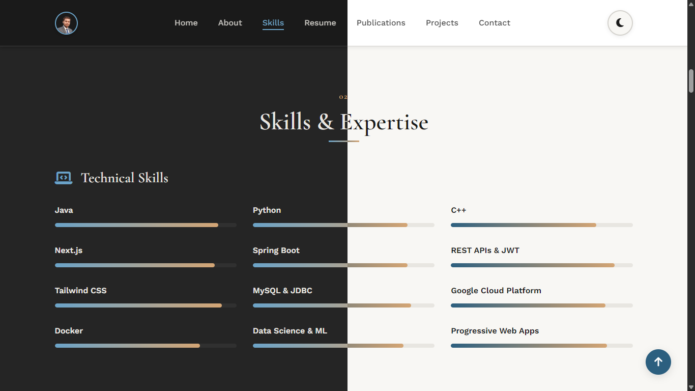695x391 pixels.
Task: Open the Projects nav link
Action: coord(442,23)
